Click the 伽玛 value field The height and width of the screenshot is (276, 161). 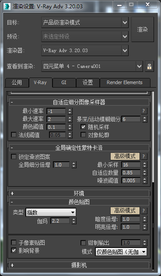(x=60, y=221)
